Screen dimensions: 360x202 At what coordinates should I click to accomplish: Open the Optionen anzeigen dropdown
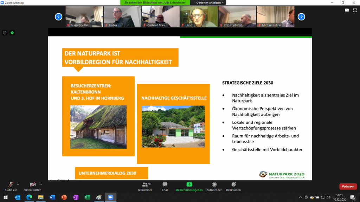click(x=209, y=2)
